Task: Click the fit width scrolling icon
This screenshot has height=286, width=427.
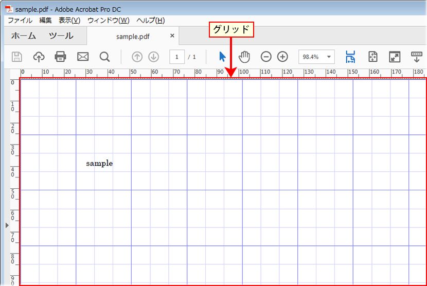Action: 350,57
